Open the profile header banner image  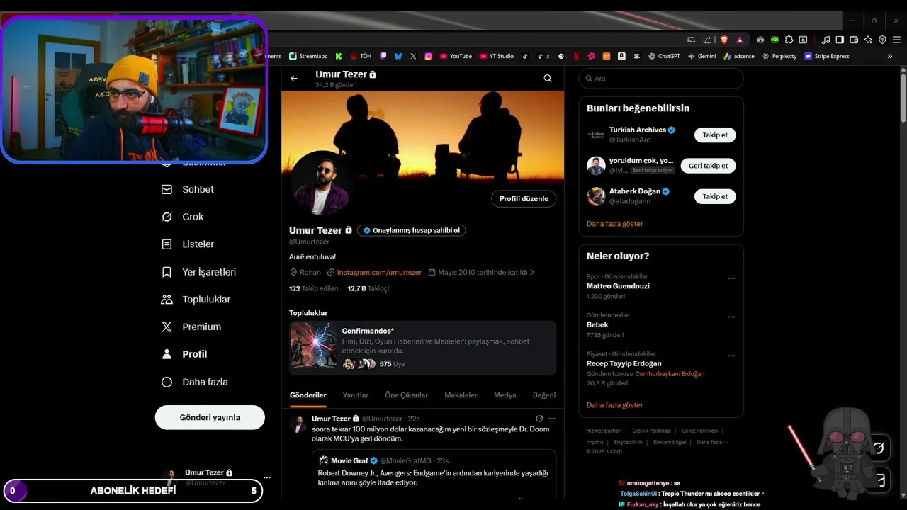(x=422, y=137)
